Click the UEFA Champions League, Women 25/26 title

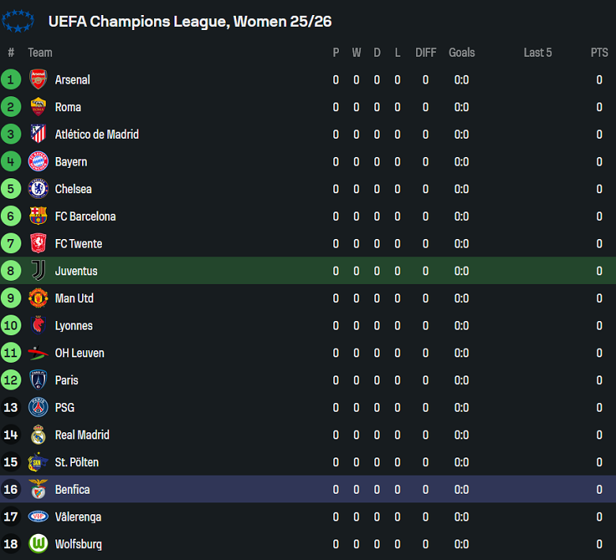(x=190, y=21)
